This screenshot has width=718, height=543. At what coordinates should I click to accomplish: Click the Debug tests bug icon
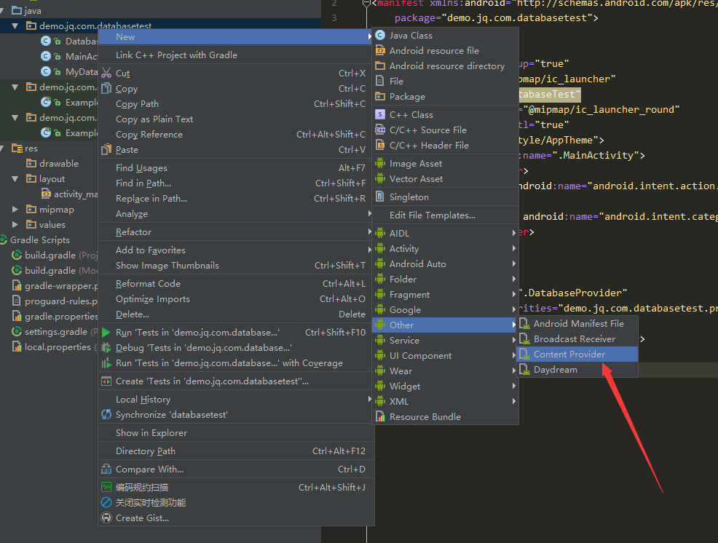[106, 347]
